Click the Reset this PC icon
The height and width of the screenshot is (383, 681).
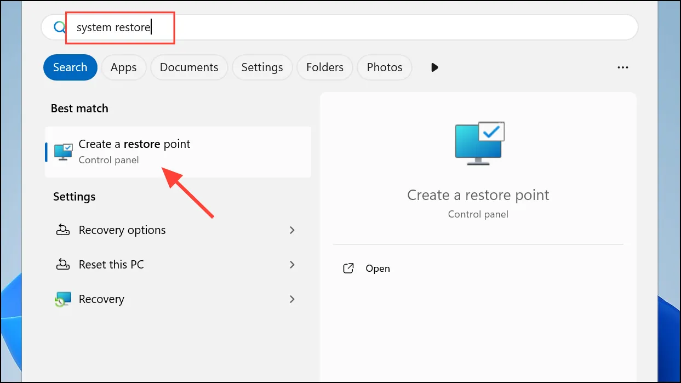63,265
